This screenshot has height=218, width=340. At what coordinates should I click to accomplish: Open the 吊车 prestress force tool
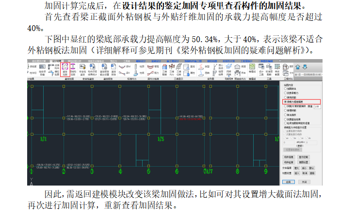(x=240, y=73)
